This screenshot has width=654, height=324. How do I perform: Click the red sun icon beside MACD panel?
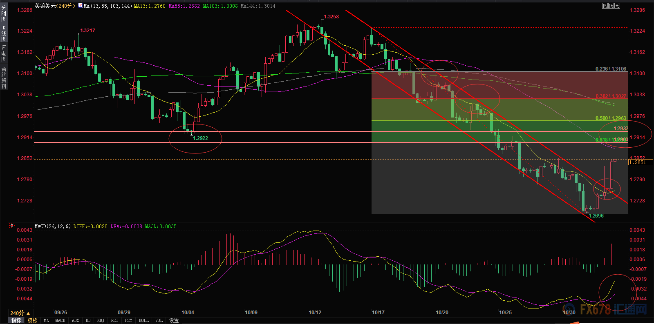point(11,225)
